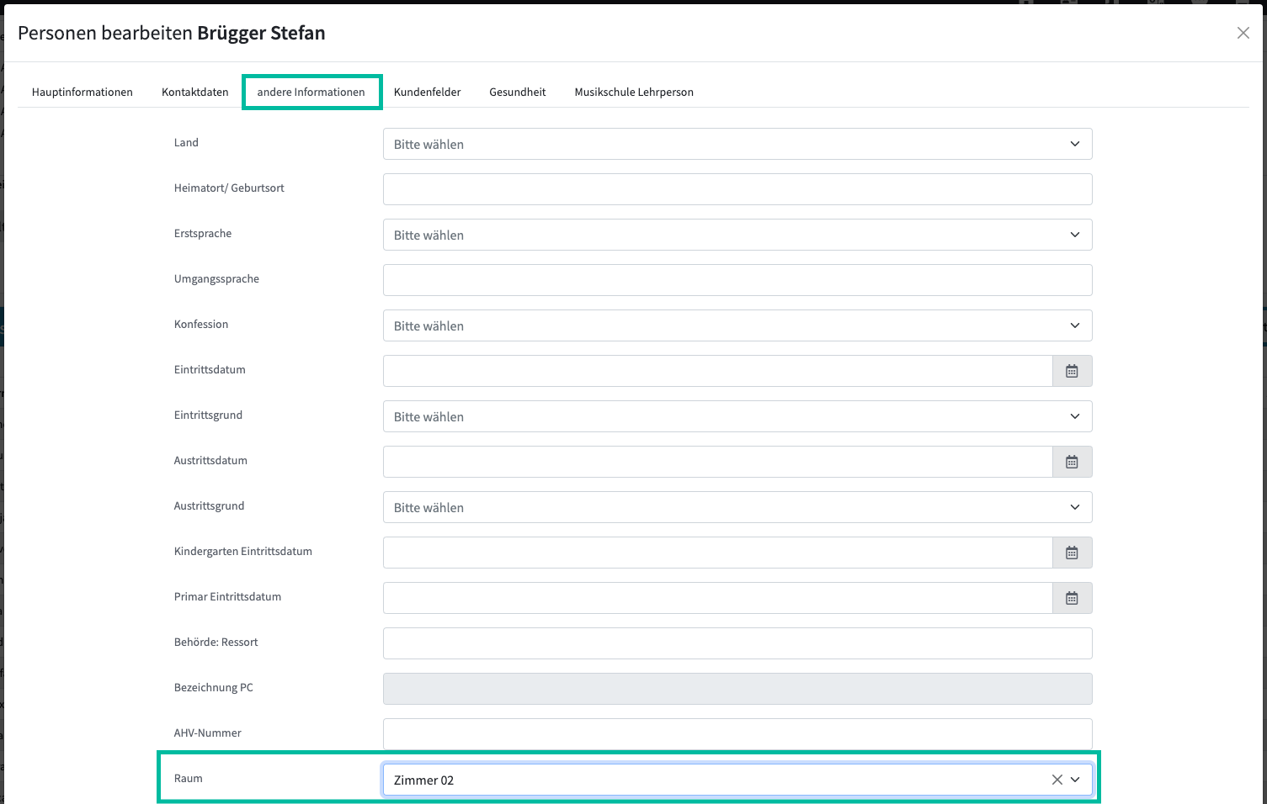Screen dimensions: 1267x804
Task: Click the greyed-out Bezeichnung PC field
Action: tap(737, 689)
